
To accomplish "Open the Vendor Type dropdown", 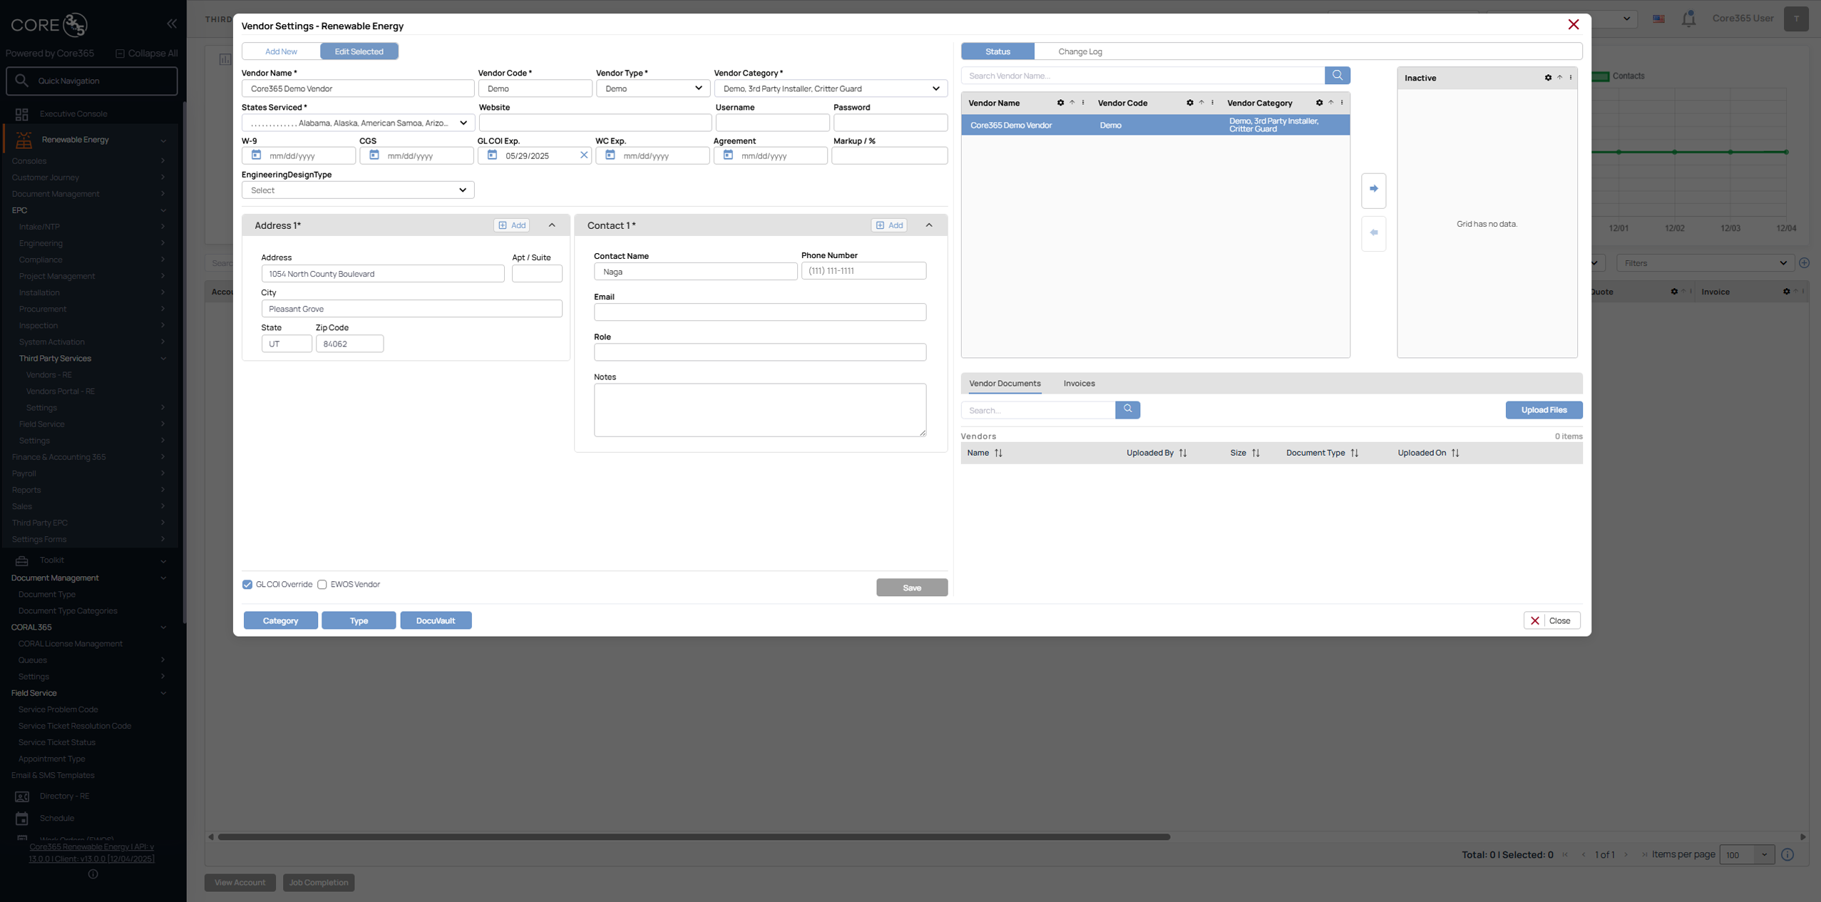I will [x=652, y=88].
